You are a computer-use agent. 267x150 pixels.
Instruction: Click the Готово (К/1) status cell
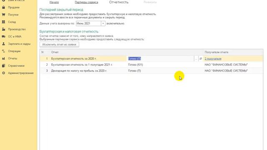pos(135,65)
